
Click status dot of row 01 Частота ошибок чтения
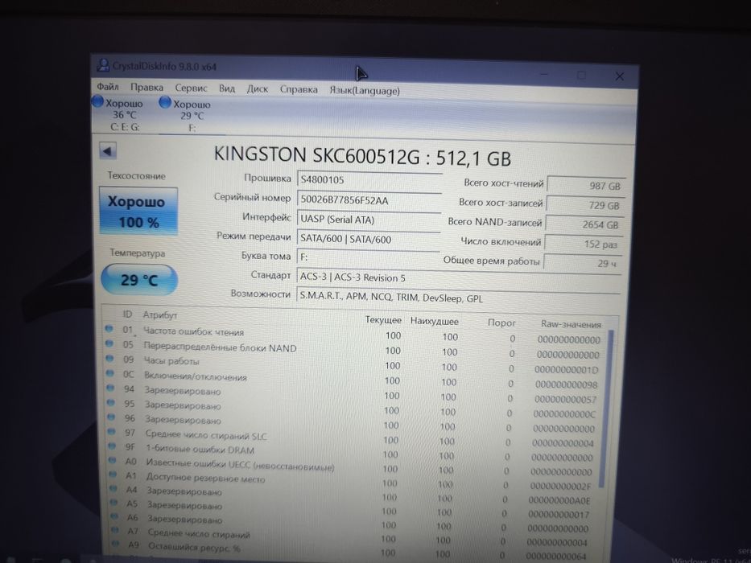[x=109, y=328]
